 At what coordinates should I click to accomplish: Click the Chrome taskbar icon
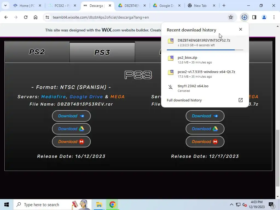click(x=112, y=205)
